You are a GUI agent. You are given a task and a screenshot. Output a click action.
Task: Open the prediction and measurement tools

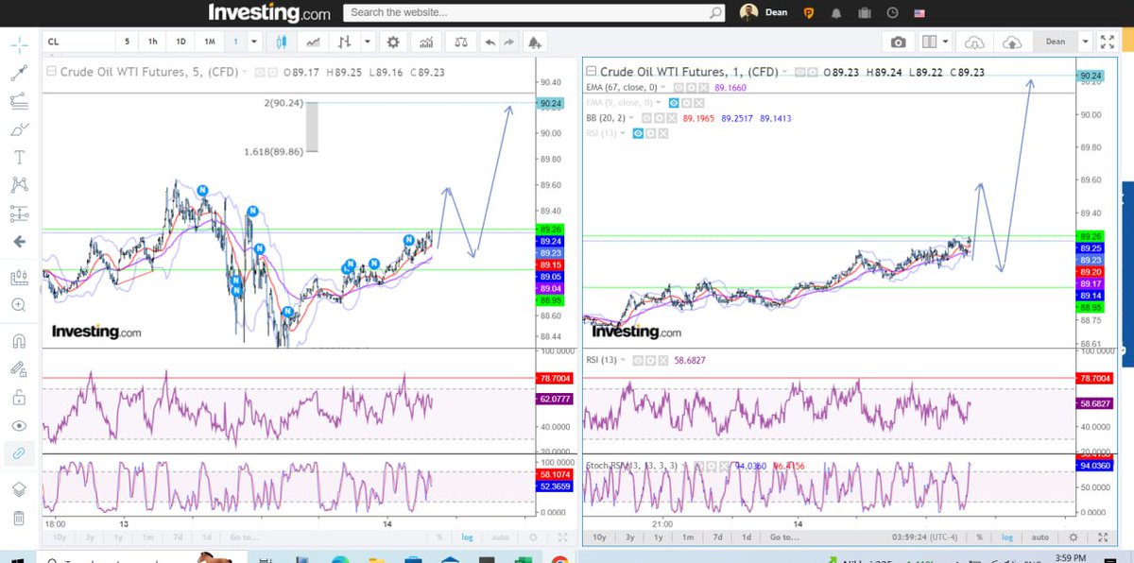click(19, 213)
